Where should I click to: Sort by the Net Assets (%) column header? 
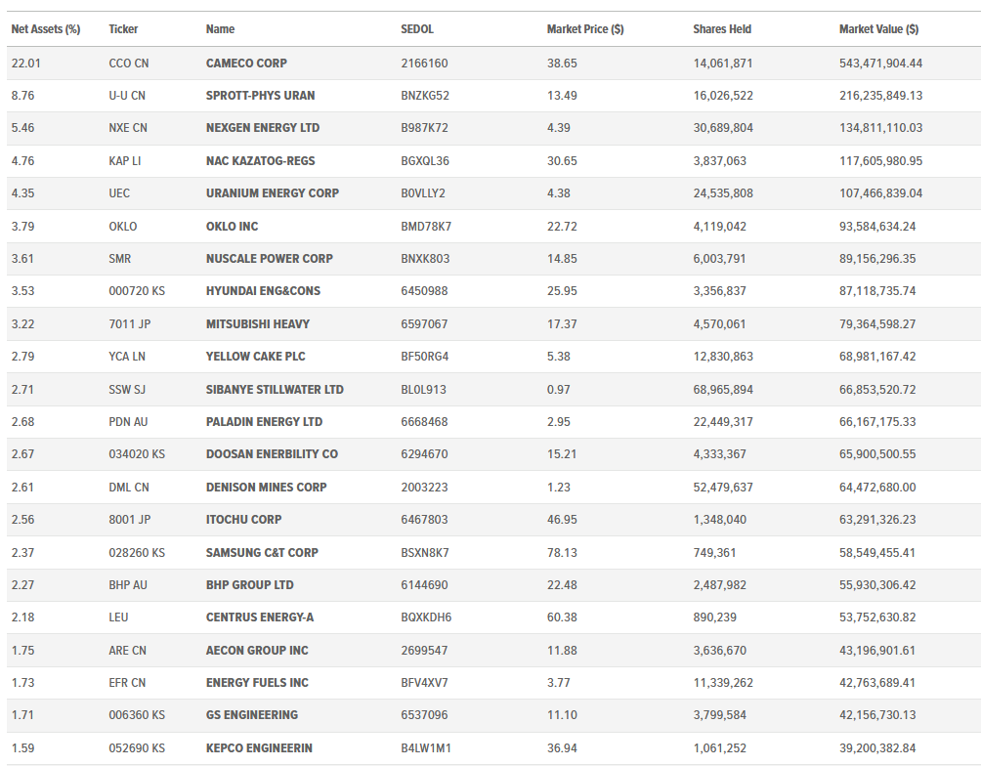[x=46, y=28]
